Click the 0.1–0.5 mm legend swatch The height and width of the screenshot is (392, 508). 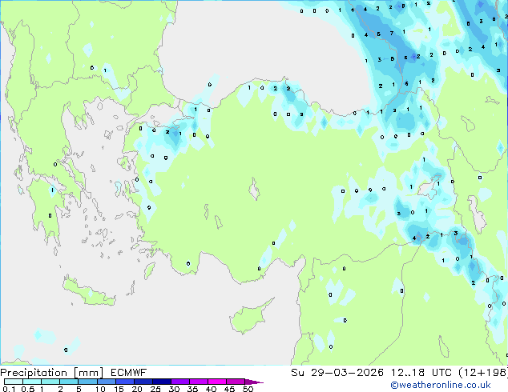point(14,382)
